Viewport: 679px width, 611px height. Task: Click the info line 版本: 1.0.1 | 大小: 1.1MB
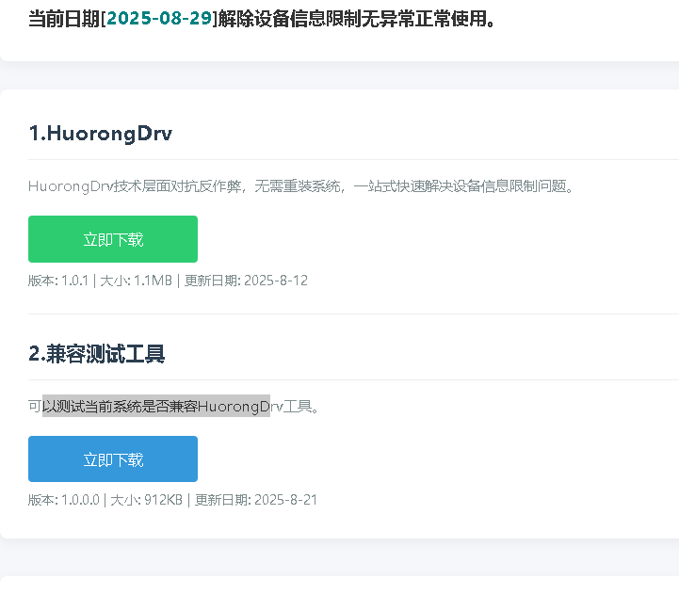168,281
